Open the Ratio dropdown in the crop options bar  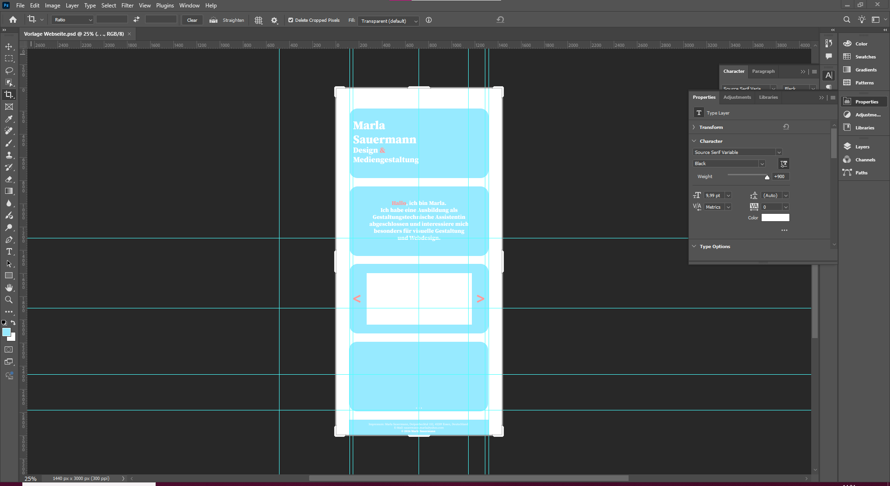[x=72, y=20]
